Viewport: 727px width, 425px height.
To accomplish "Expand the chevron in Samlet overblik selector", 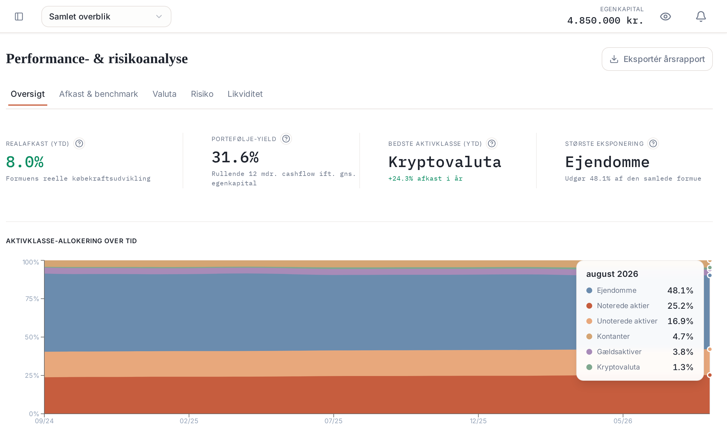I will coord(159,17).
